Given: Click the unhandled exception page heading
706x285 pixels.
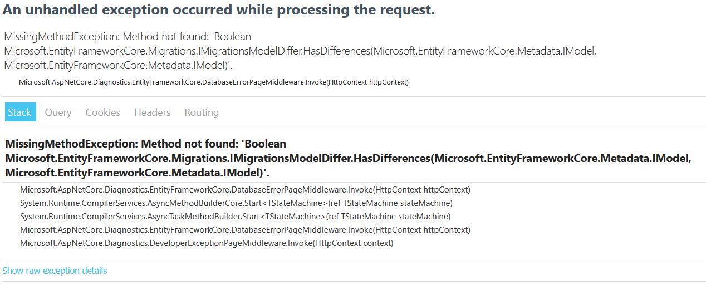Looking at the screenshot, I should point(218,10).
